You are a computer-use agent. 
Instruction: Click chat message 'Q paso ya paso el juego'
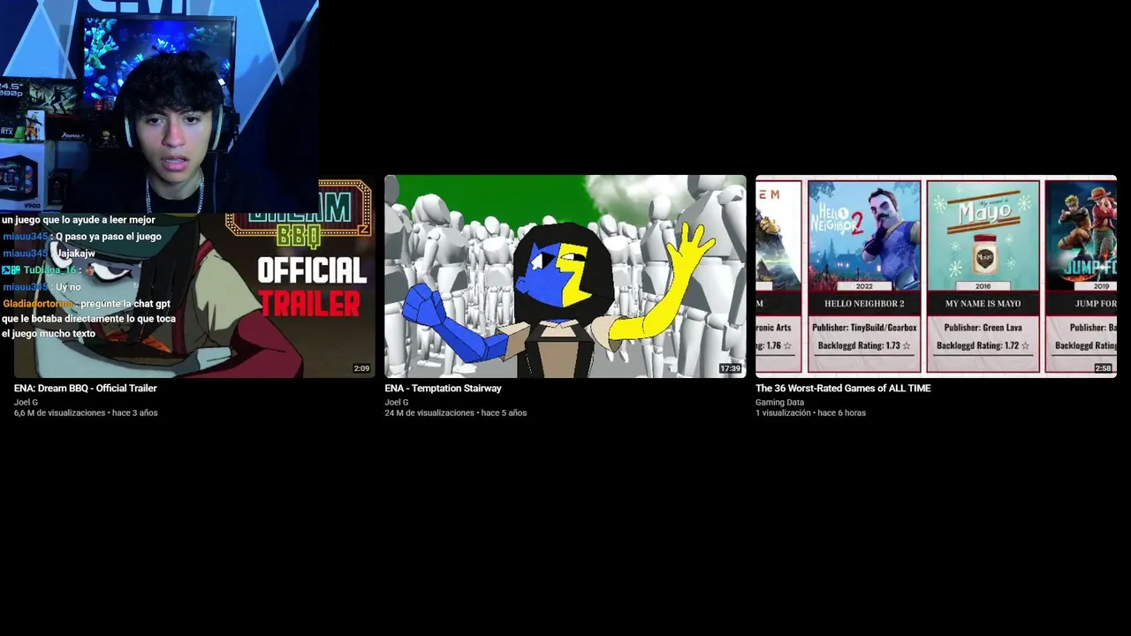(x=109, y=237)
